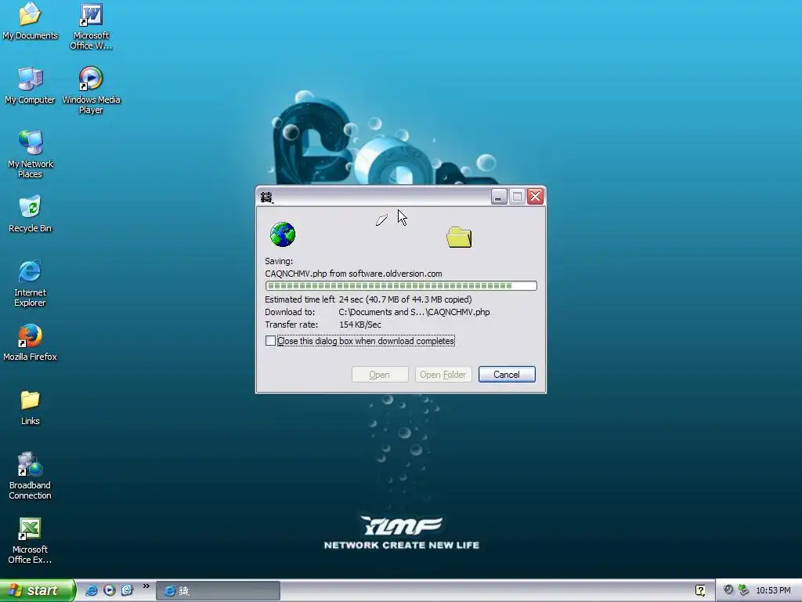Click the dialog title bar text

pos(267,197)
